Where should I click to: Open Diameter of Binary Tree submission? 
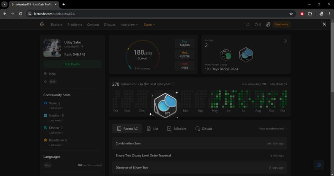200,168
